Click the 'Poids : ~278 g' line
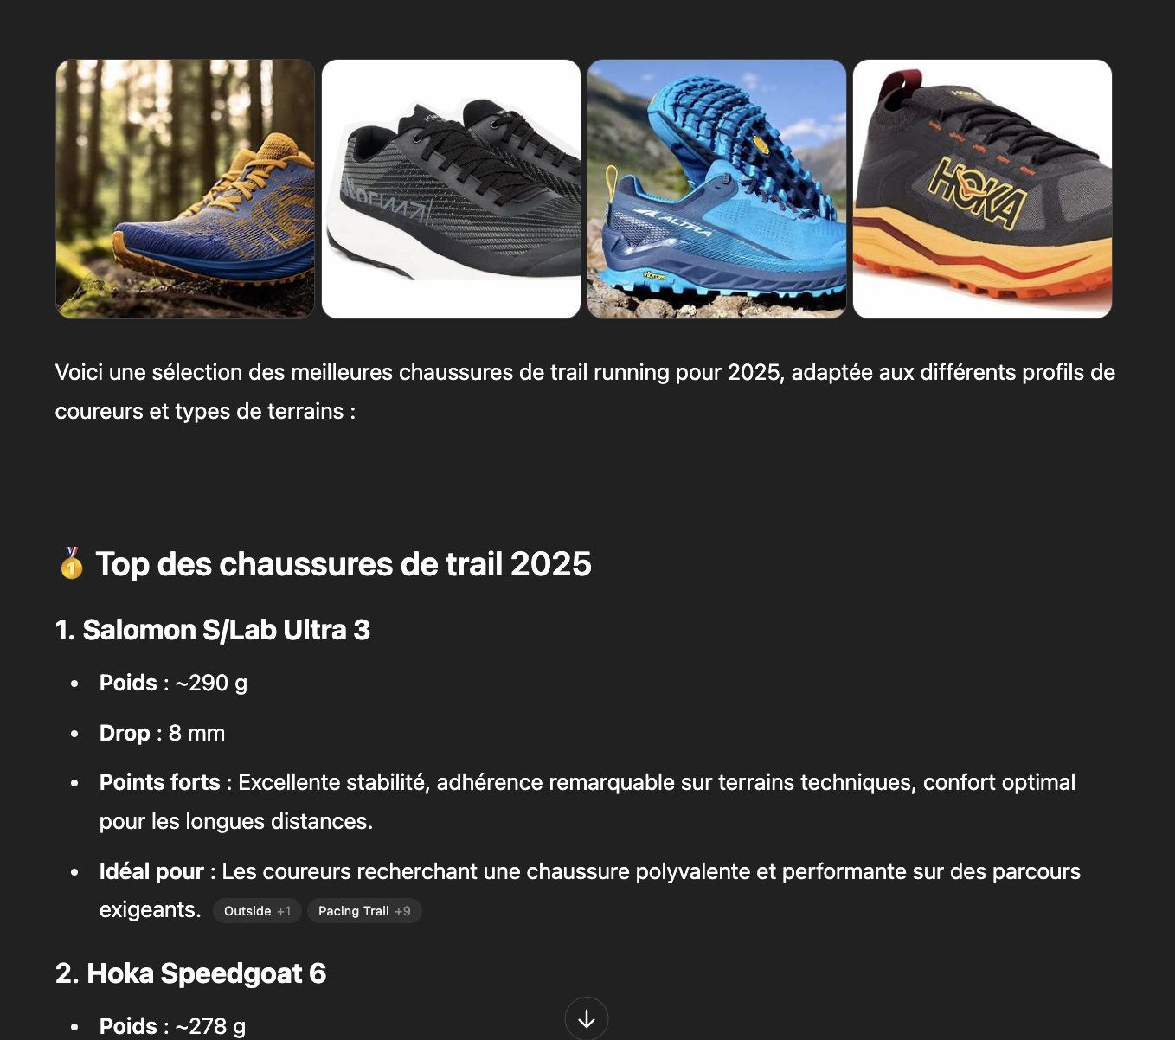The width and height of the screenshot is (1175, 1040). pos(172,1026)
